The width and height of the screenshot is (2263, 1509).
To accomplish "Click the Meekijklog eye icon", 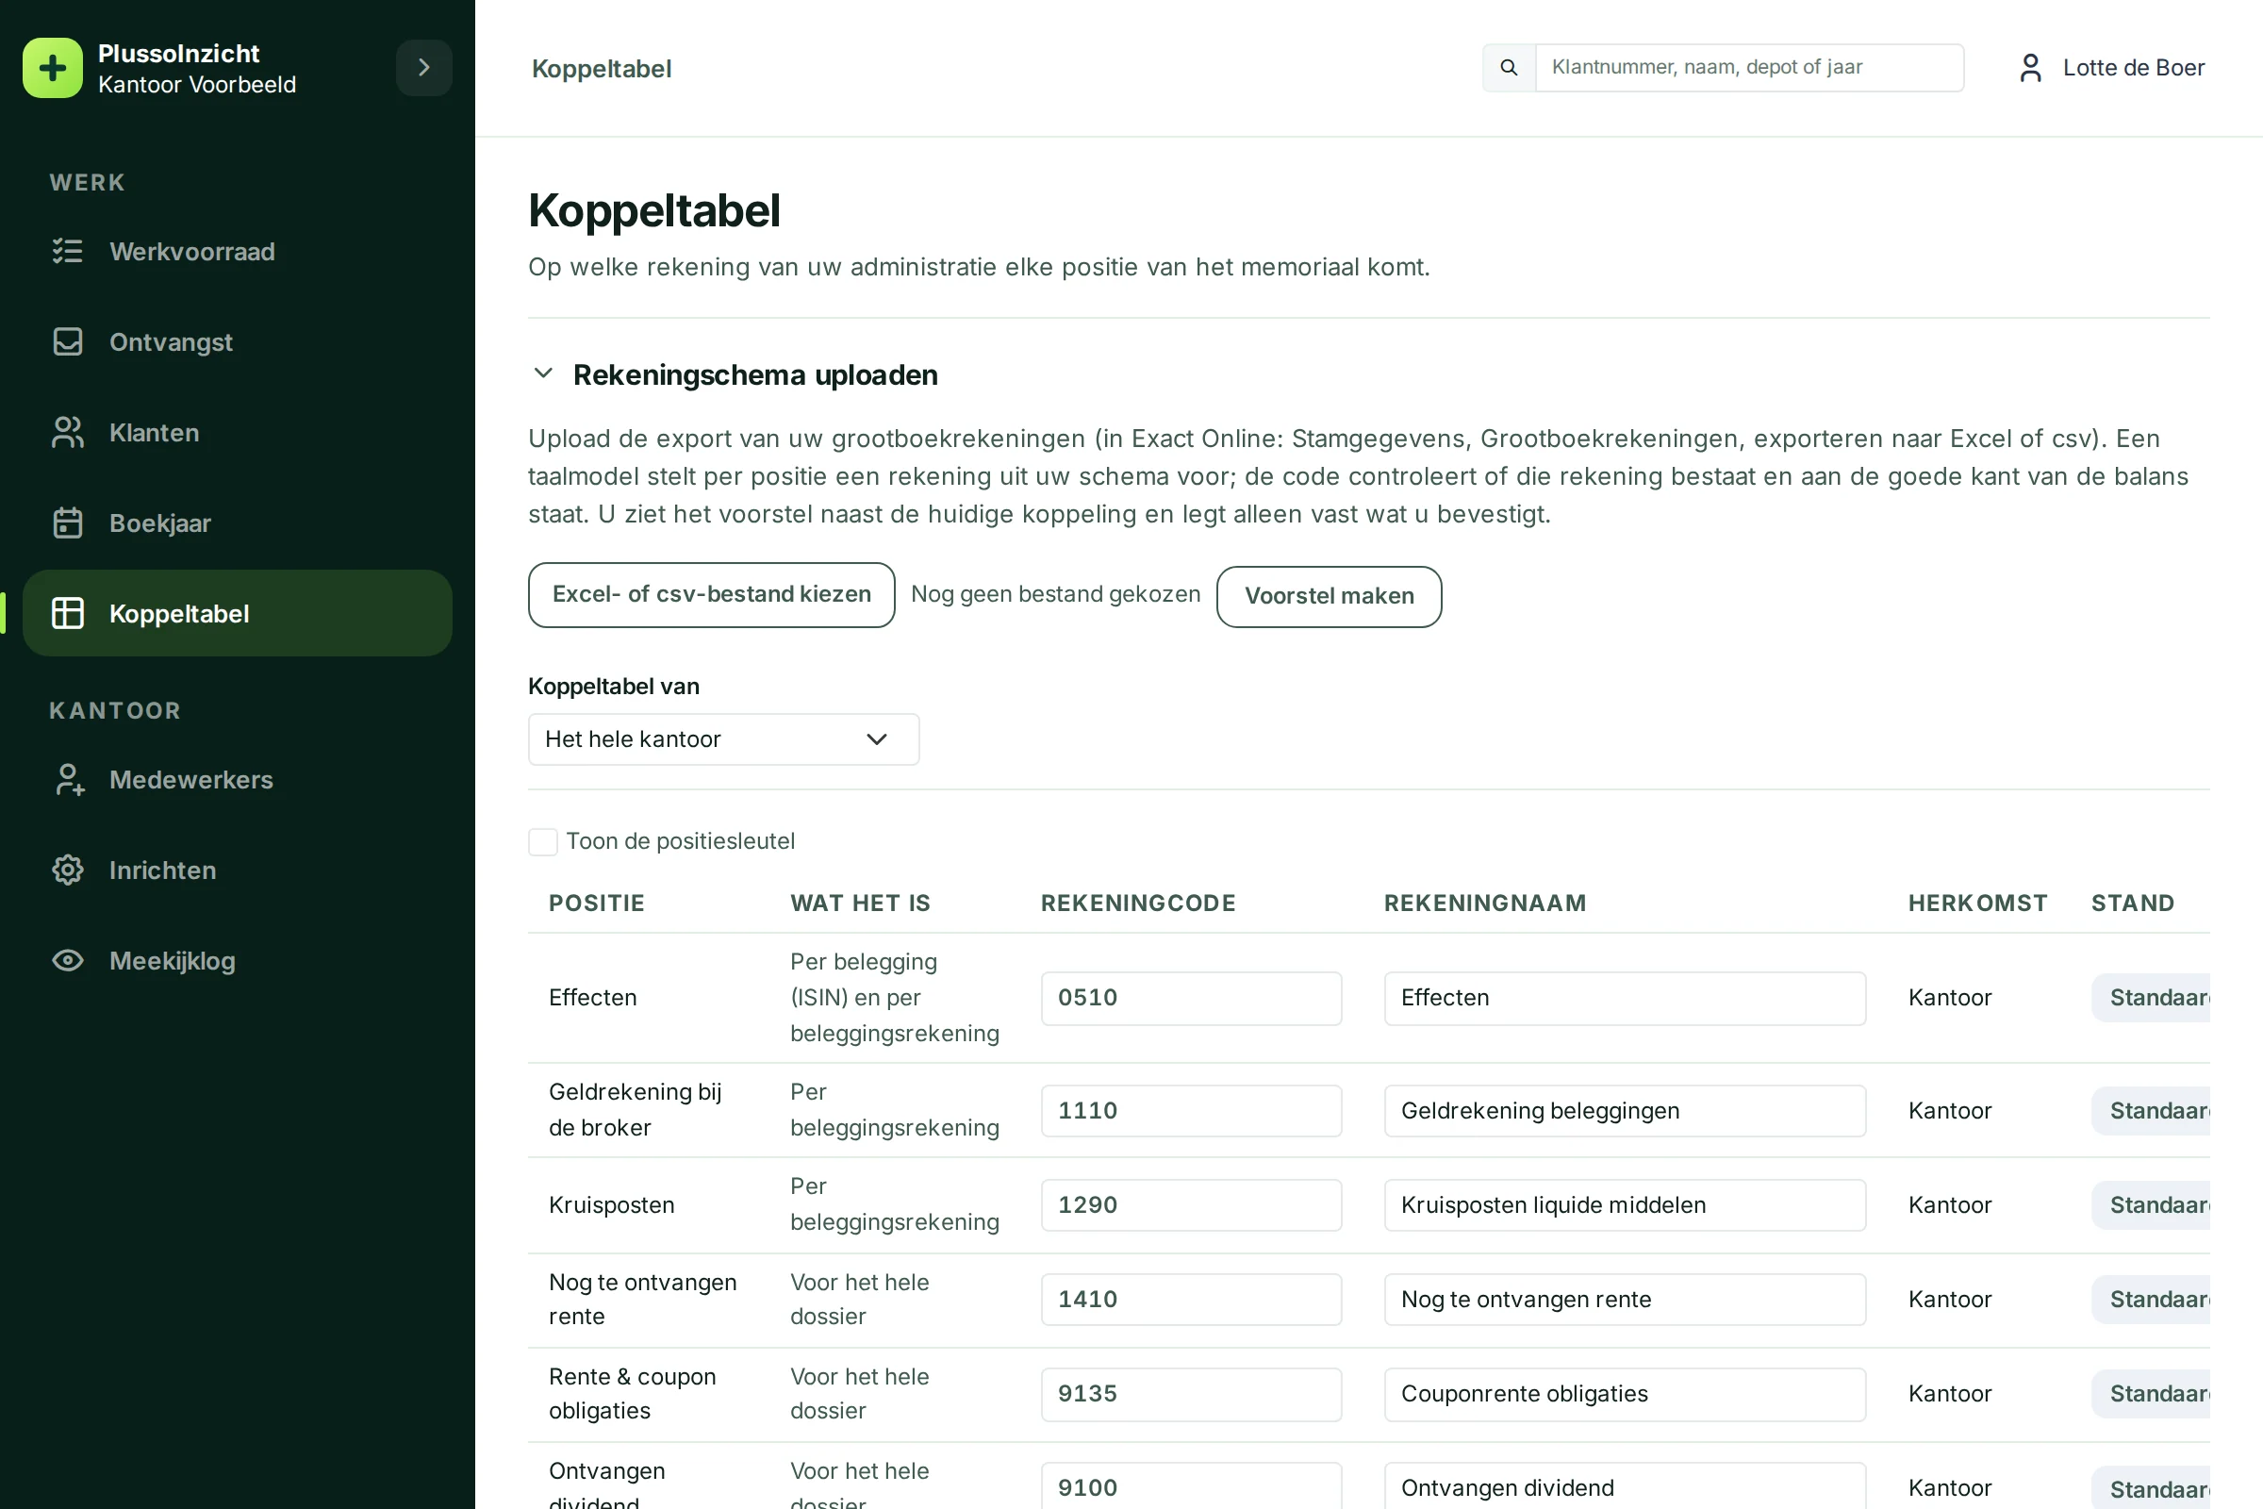I will [67, 960].
